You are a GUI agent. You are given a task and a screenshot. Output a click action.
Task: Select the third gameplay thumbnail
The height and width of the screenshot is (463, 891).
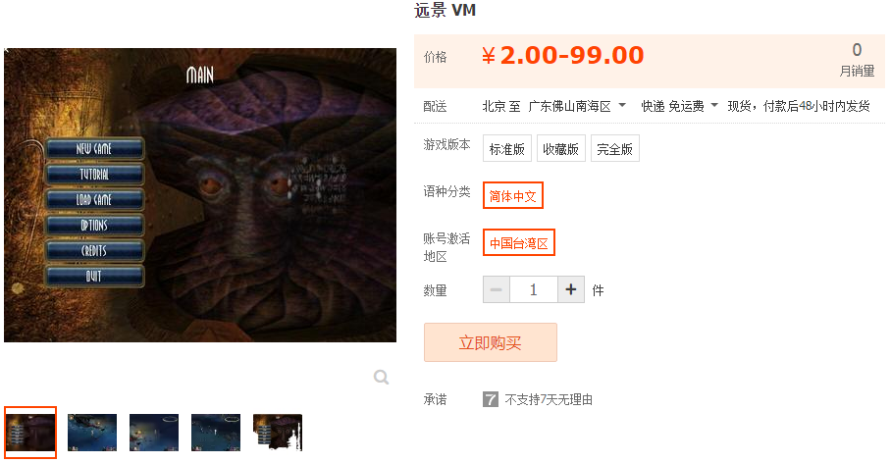[154, 433]
